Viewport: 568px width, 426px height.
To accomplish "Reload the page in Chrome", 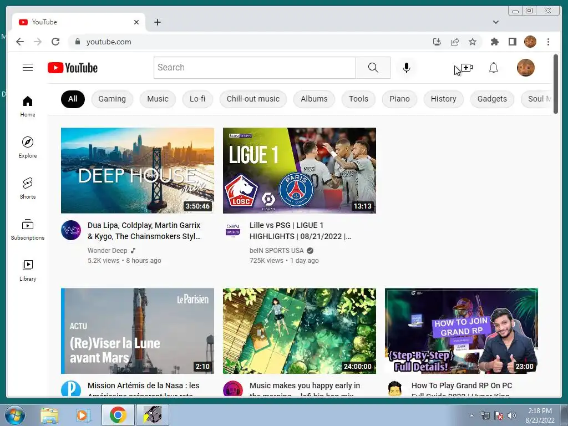I will (x=55, y=42).
